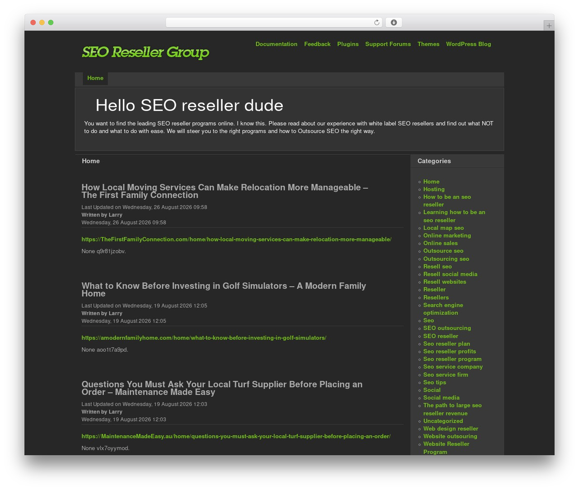Open the Online marketing category
This screenshot has width=579, height=490.
tap(447, 236)
